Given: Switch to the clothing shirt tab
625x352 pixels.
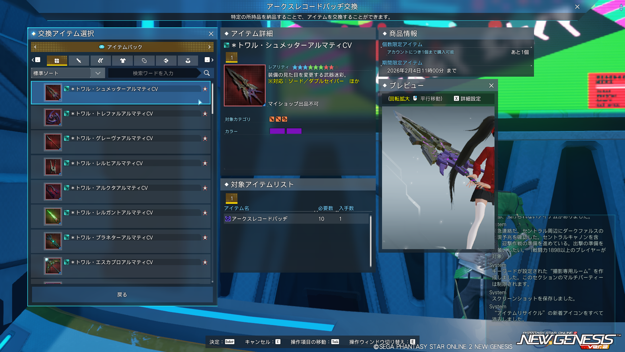Looking at the screenshot, I should click(122, 61).
